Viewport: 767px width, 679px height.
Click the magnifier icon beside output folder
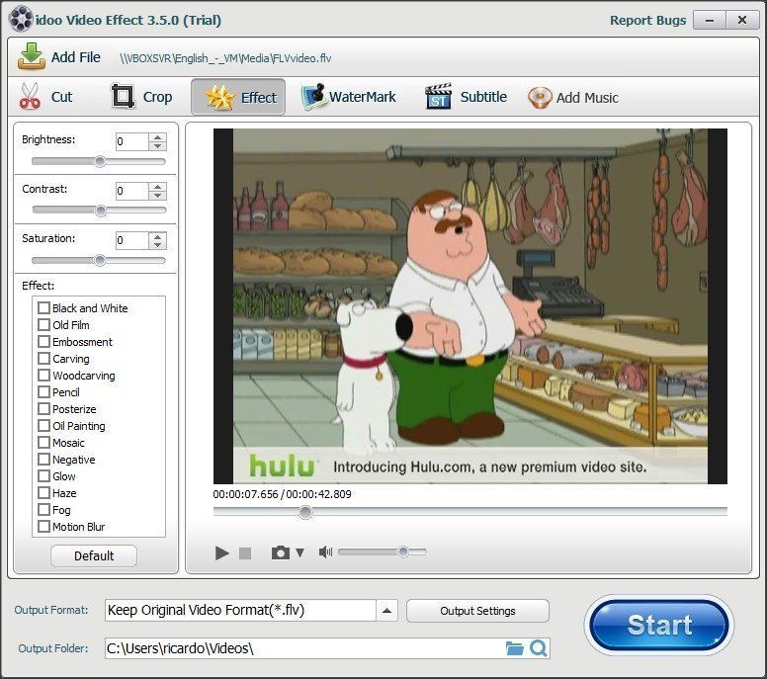(538, 648)
